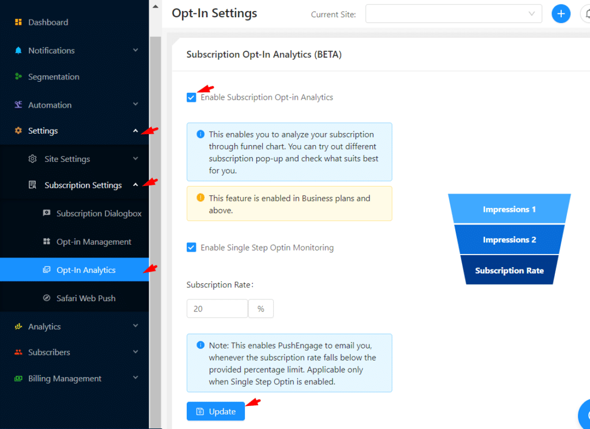Image resolution: width=590 pixels, height=429 pixels.
Task: Open the Segmentation page
Action: 54,77
